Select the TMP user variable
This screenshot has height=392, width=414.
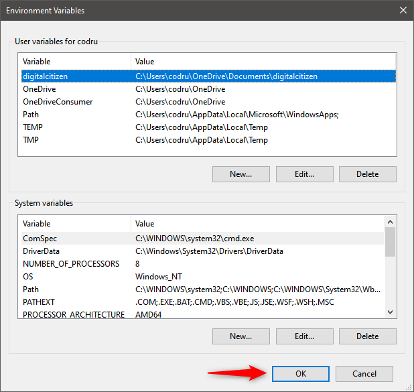click(208, 140)
